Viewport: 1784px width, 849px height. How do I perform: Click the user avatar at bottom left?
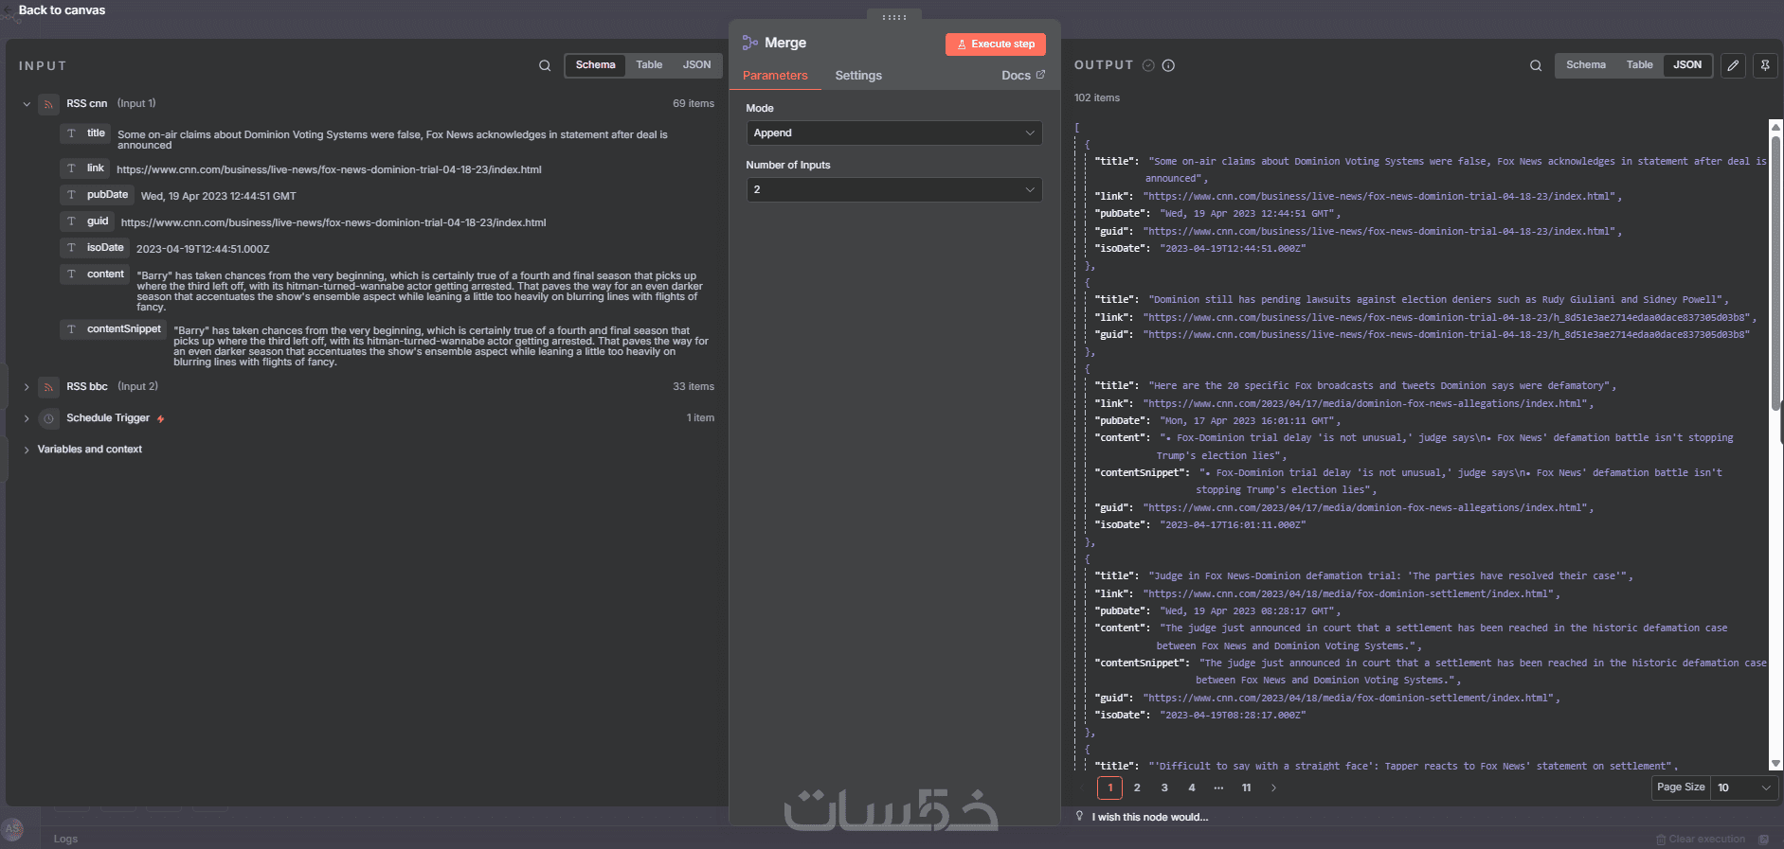(12, 829)
